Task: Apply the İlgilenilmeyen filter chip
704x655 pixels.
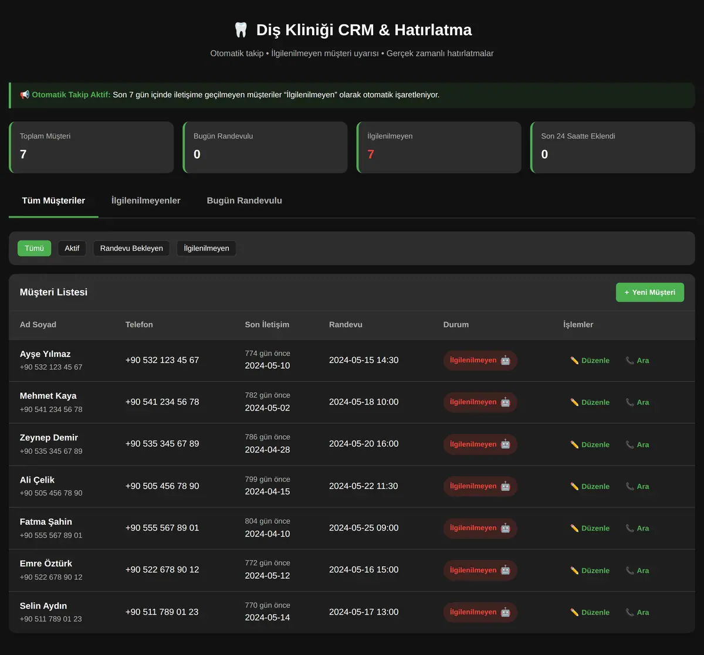Action: (207, 248)
